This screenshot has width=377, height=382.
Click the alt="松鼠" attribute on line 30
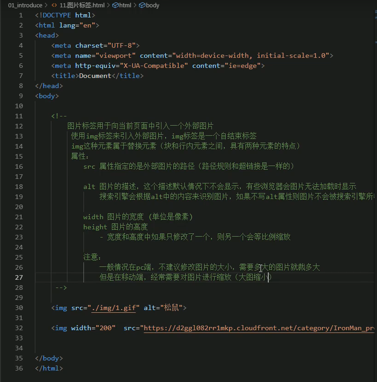(x=163, y=308)
